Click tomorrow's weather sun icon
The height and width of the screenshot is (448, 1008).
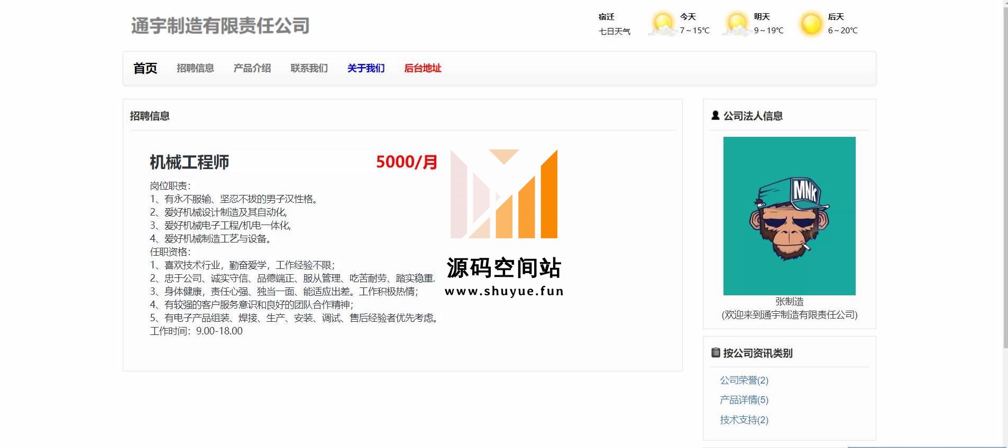(x=737, y=24)
